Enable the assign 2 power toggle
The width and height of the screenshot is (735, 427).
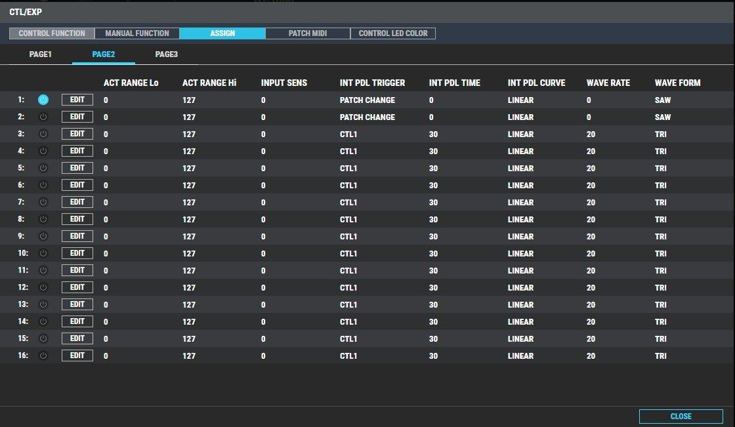pos(43,117)
